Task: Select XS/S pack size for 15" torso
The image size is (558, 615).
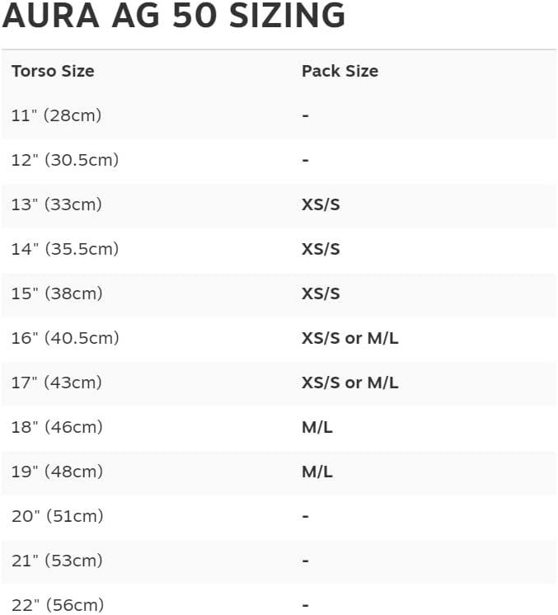Action: [321, 293]
